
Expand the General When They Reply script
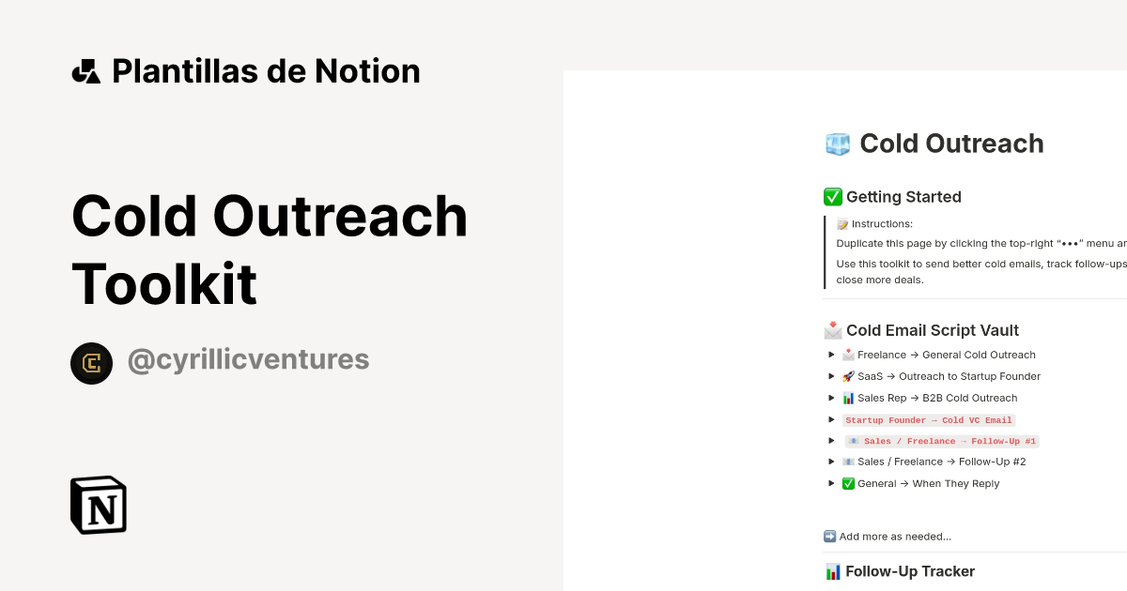pos(831,482)
